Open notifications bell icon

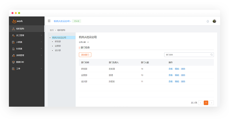click(x=208, y=21)
